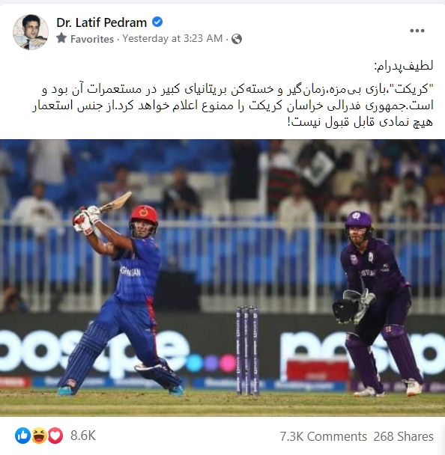Open the three-dot post options menu

tap(417, 31)
